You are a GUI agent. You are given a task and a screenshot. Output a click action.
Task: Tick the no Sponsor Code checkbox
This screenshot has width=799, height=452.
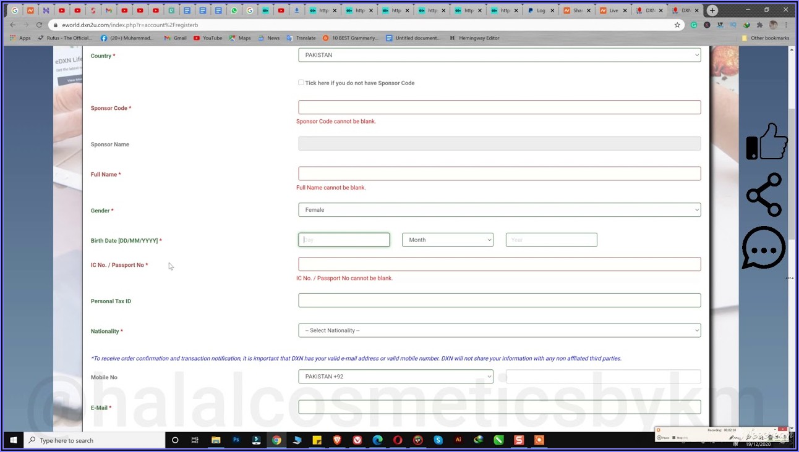(x=301, y=83)
